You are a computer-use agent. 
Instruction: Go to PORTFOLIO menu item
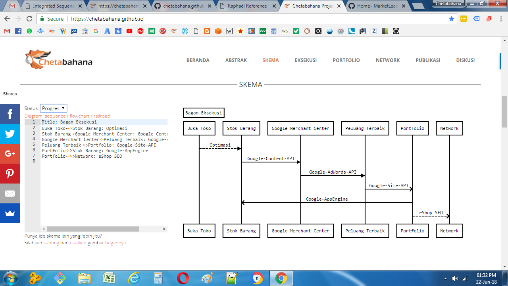[x=346, y=60]
